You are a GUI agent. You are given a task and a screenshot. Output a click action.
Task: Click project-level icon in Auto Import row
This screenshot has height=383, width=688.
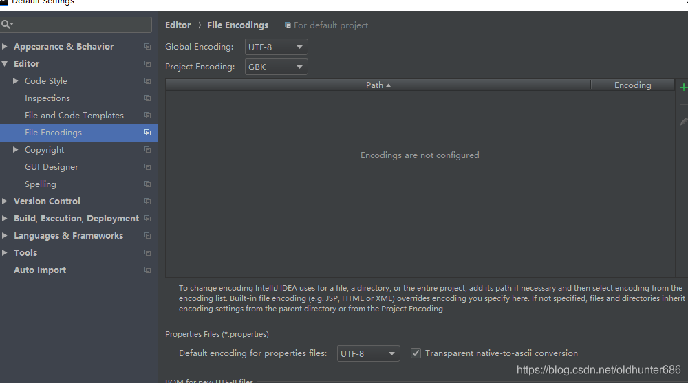coord(147,270)
